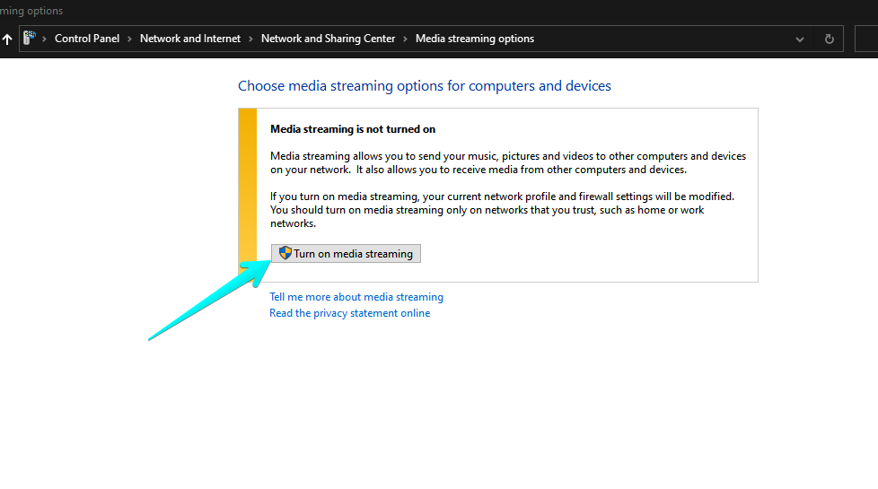
Task: Click the Up navigation arrow
Action: (x=7, y=39)
